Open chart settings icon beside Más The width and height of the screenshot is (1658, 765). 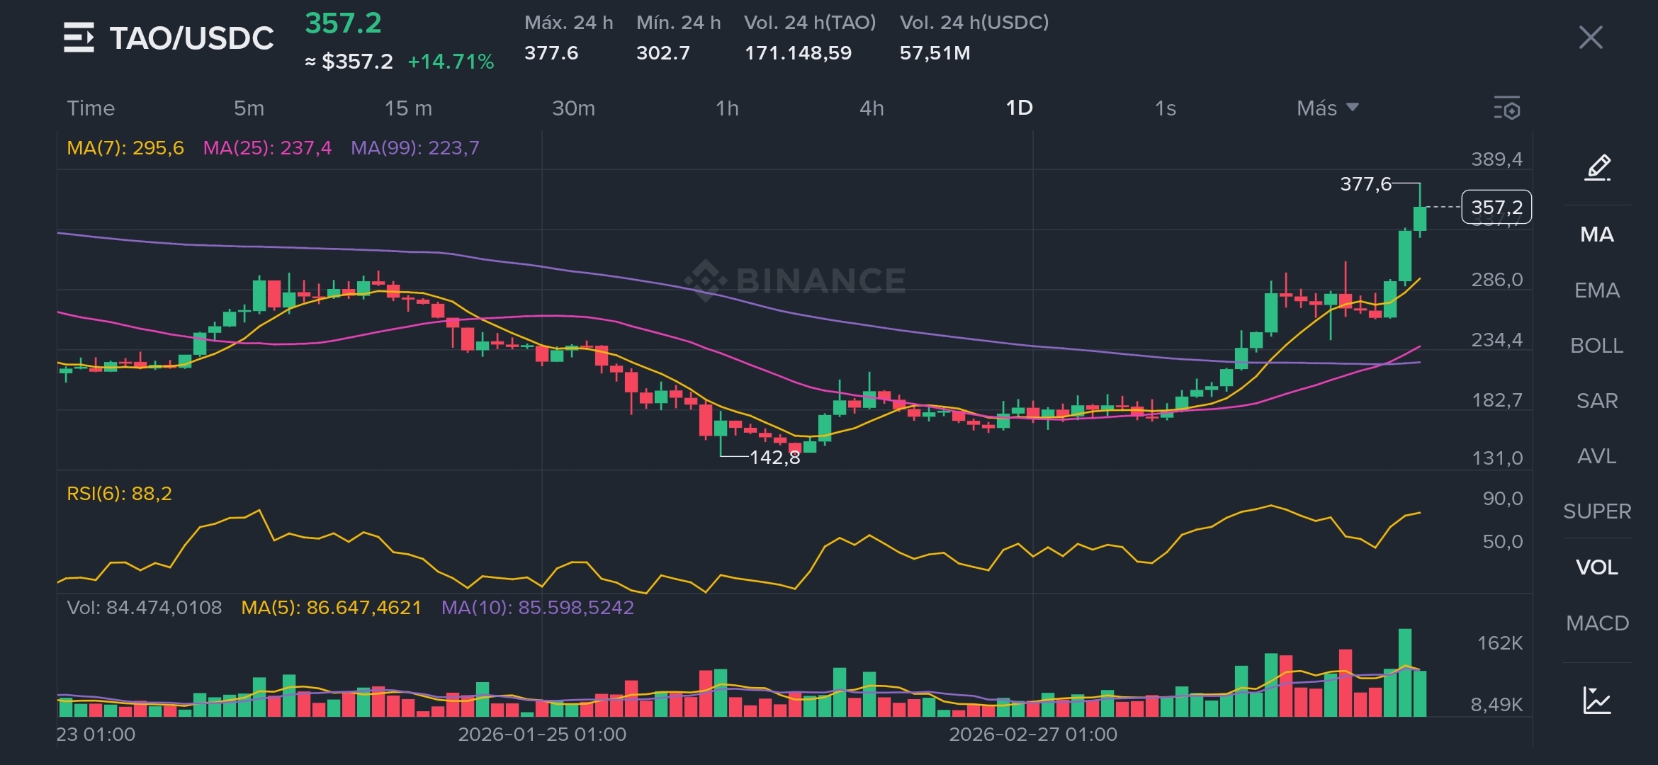pos(1507,108)
